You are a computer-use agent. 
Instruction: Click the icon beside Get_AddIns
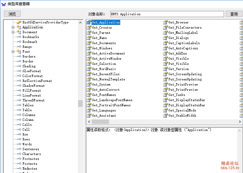(166, 53)
